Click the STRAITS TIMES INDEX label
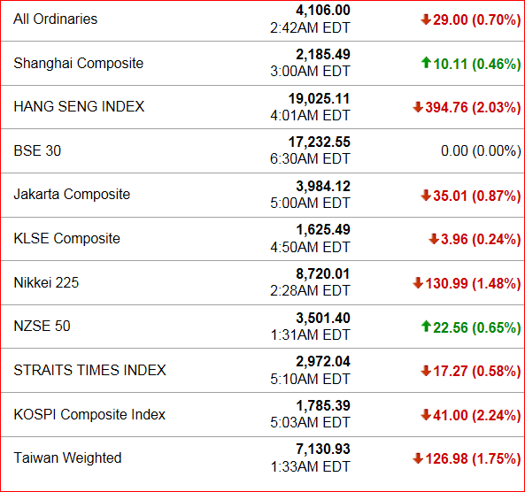The height and width of the screenshot is (492, 525). coord(89,371)
